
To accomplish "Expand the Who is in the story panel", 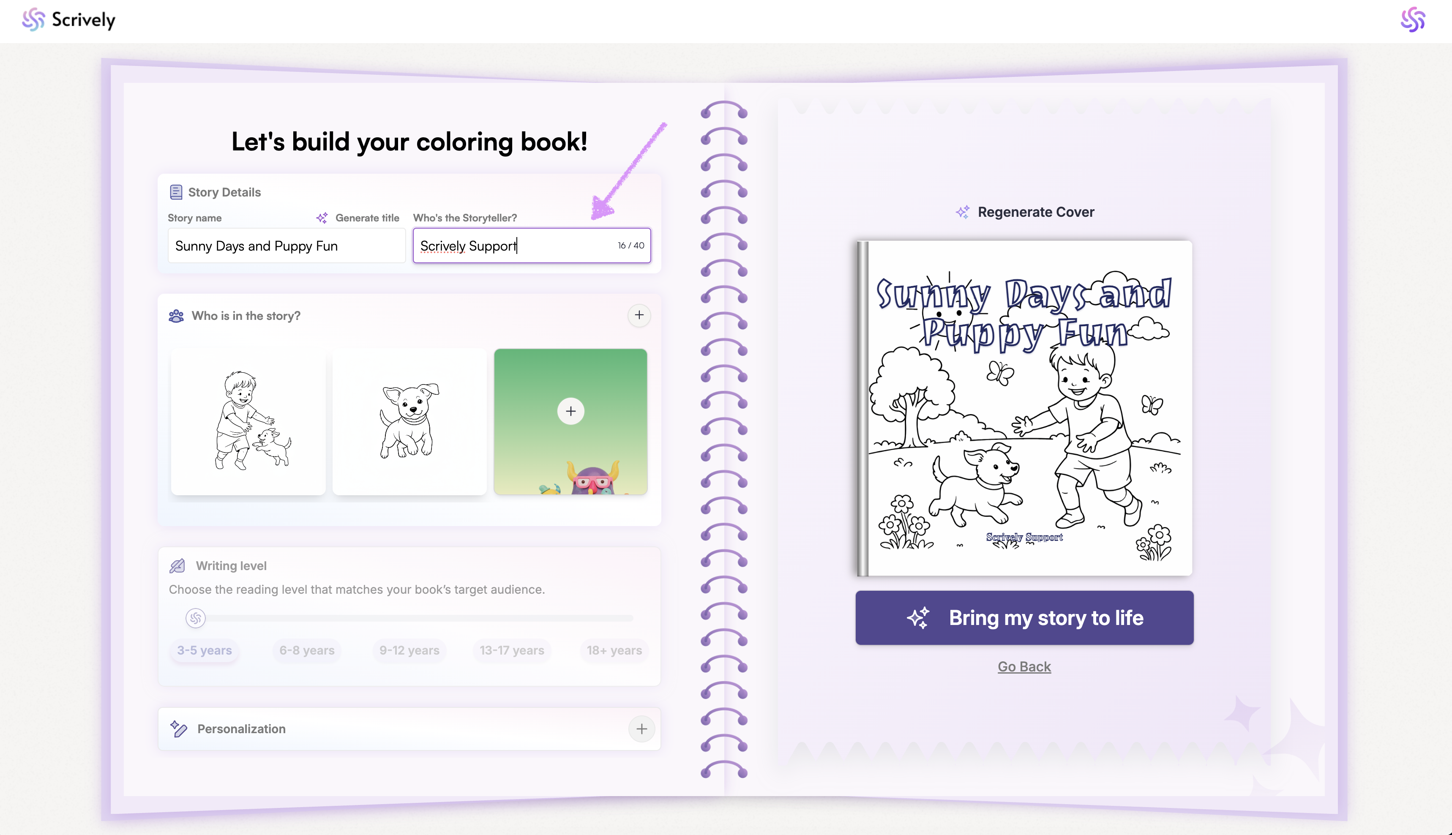I will 639,315.
